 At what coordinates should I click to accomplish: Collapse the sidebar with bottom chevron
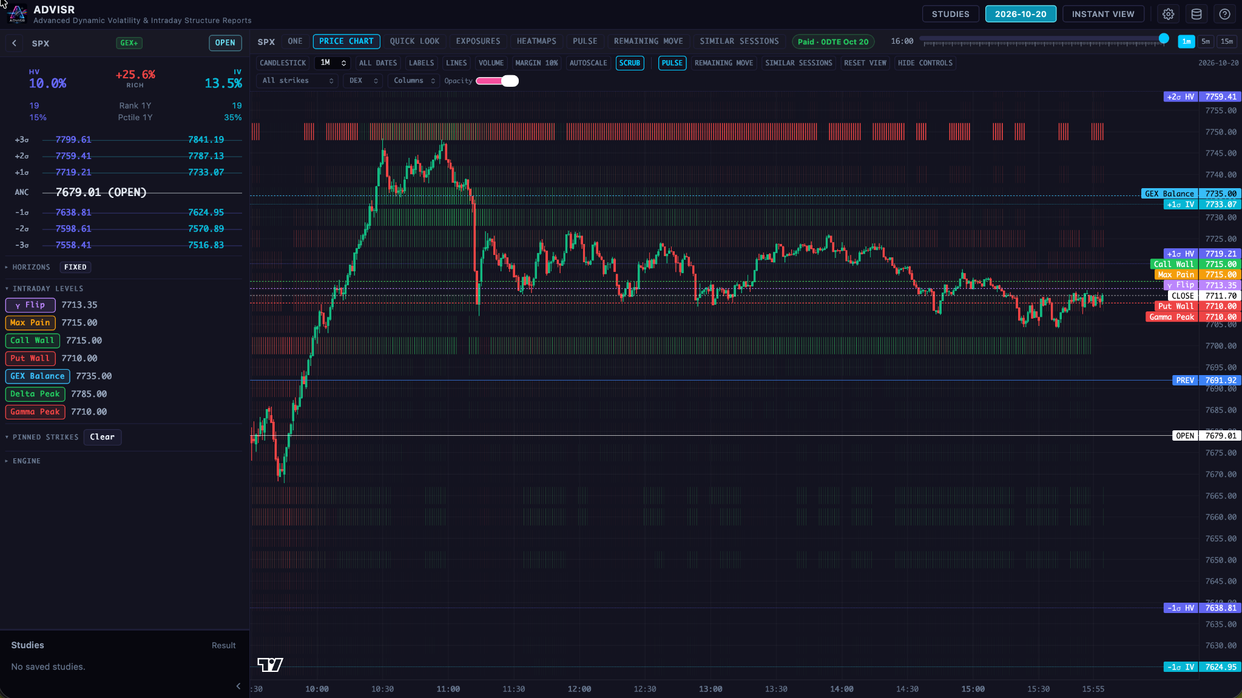click(x=238, y=686)
